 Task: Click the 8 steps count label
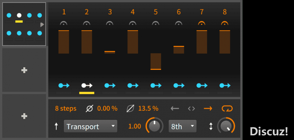click(66, 108)
